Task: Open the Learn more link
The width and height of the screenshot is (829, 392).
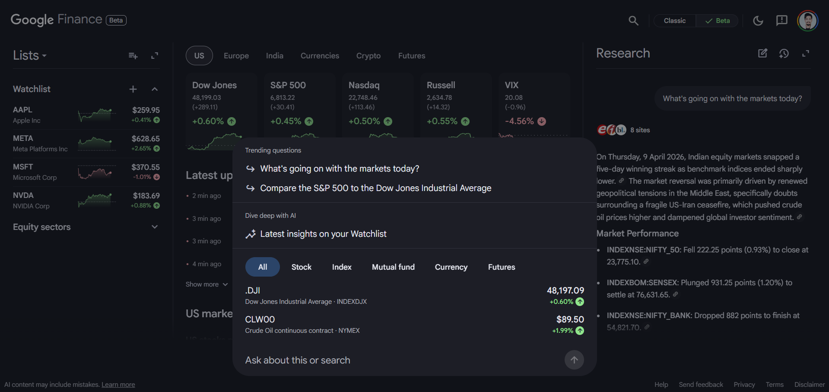Action: (118, 384)
